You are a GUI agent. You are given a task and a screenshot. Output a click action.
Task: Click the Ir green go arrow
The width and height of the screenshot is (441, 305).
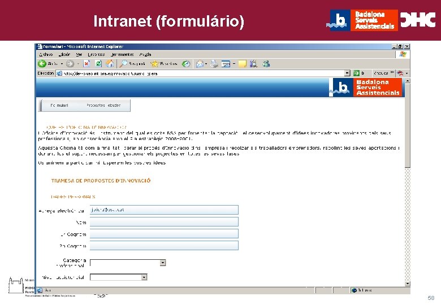(356, 73)
